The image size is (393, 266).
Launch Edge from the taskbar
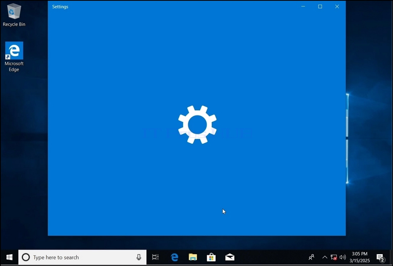[x=174, y=257]
